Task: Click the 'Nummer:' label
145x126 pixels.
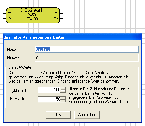Action: click(14, 58)
